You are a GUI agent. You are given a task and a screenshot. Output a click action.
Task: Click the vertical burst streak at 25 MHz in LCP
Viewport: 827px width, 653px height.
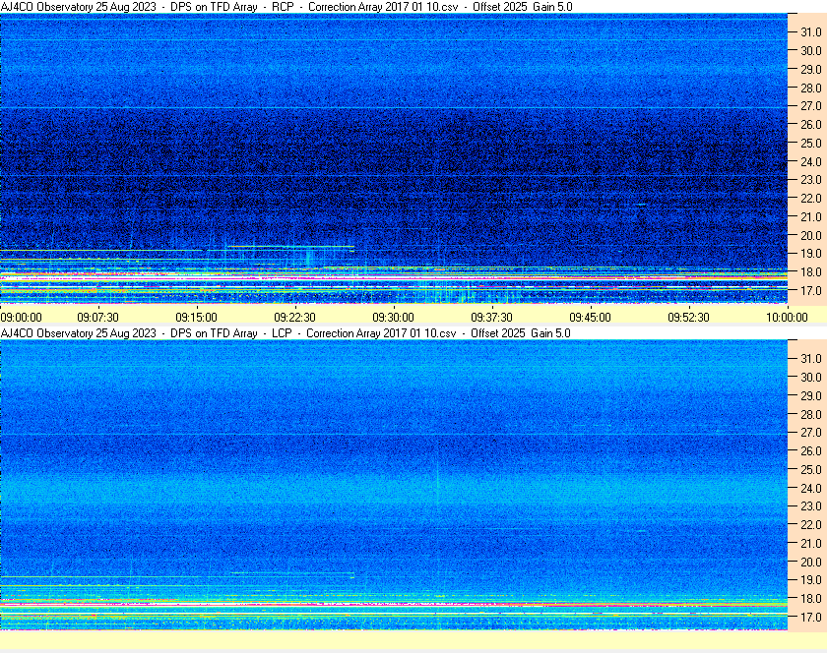(438, 477)
